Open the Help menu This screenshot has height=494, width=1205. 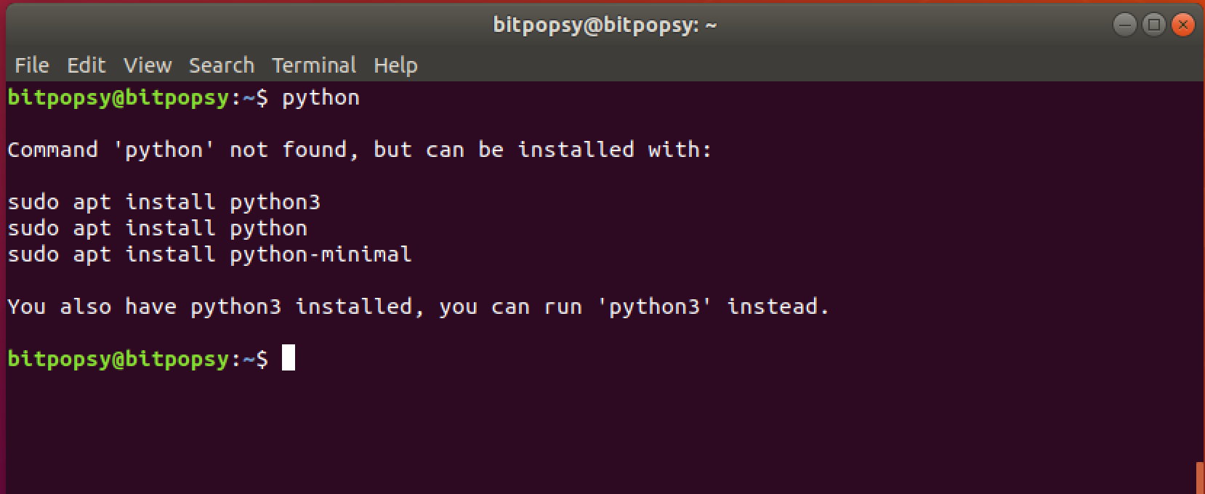pyautogui.click(x=395, y=65)
